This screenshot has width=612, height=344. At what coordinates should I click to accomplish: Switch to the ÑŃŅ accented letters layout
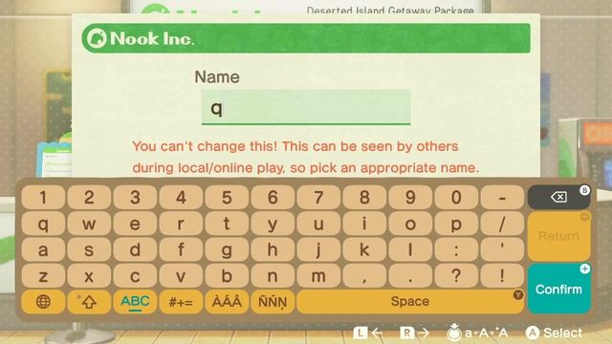273,302
